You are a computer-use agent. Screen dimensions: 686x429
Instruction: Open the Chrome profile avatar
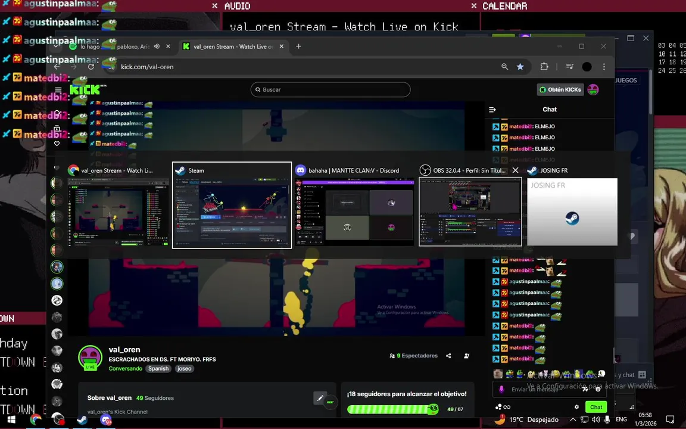coord(587,67)
